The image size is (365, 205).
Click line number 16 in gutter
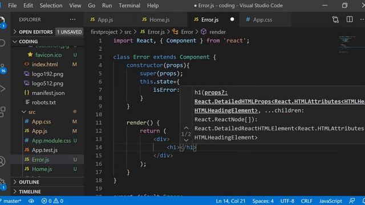tap(99, 163)
